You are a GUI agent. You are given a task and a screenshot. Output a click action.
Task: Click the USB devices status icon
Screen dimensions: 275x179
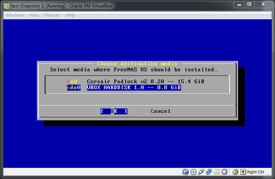pyautogui.click(x=201, y=172)
